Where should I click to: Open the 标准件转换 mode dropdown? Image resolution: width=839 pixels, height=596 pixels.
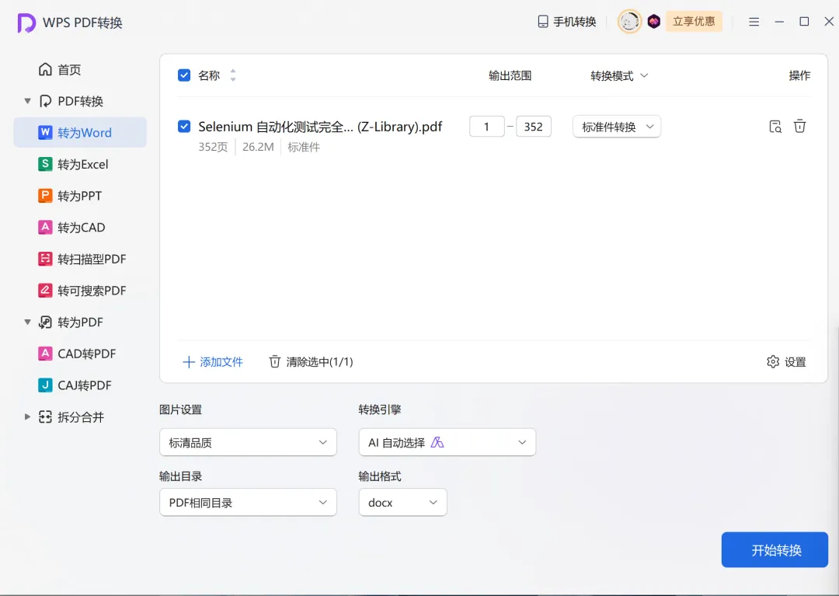[617, 127]
